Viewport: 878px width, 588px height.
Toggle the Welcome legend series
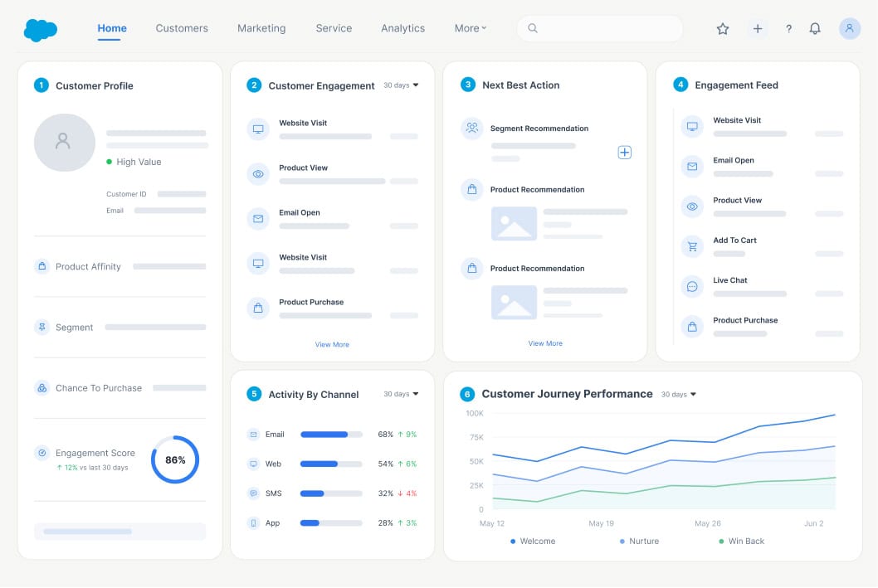click(x=533, y=541)
